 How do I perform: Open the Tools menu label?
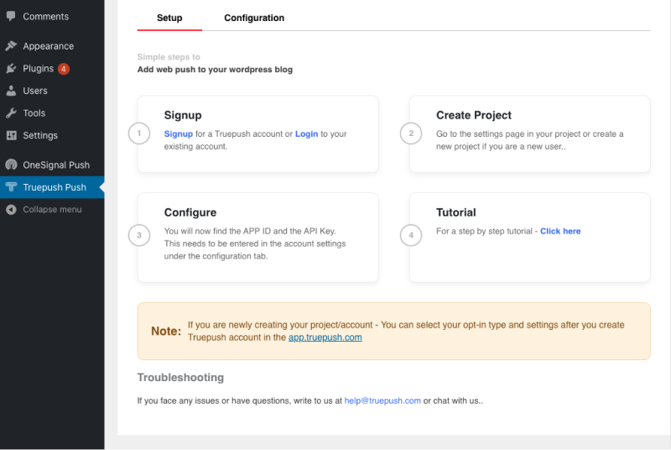[x=34, y=113]
